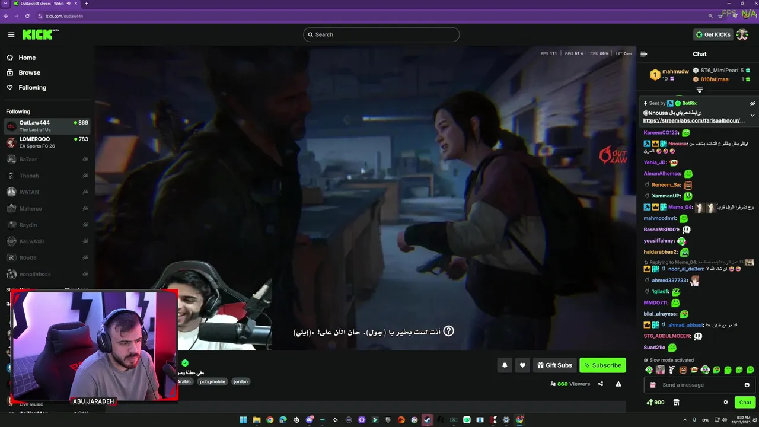
Task: Send message with Chat button
Action: click(x=745, y=402)
